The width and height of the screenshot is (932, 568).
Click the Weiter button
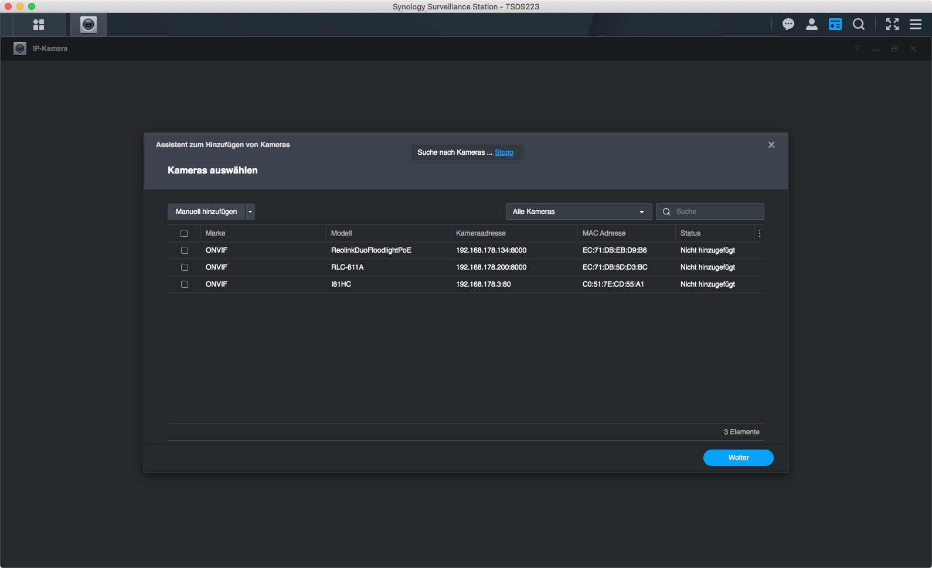[x=738, y=458]
